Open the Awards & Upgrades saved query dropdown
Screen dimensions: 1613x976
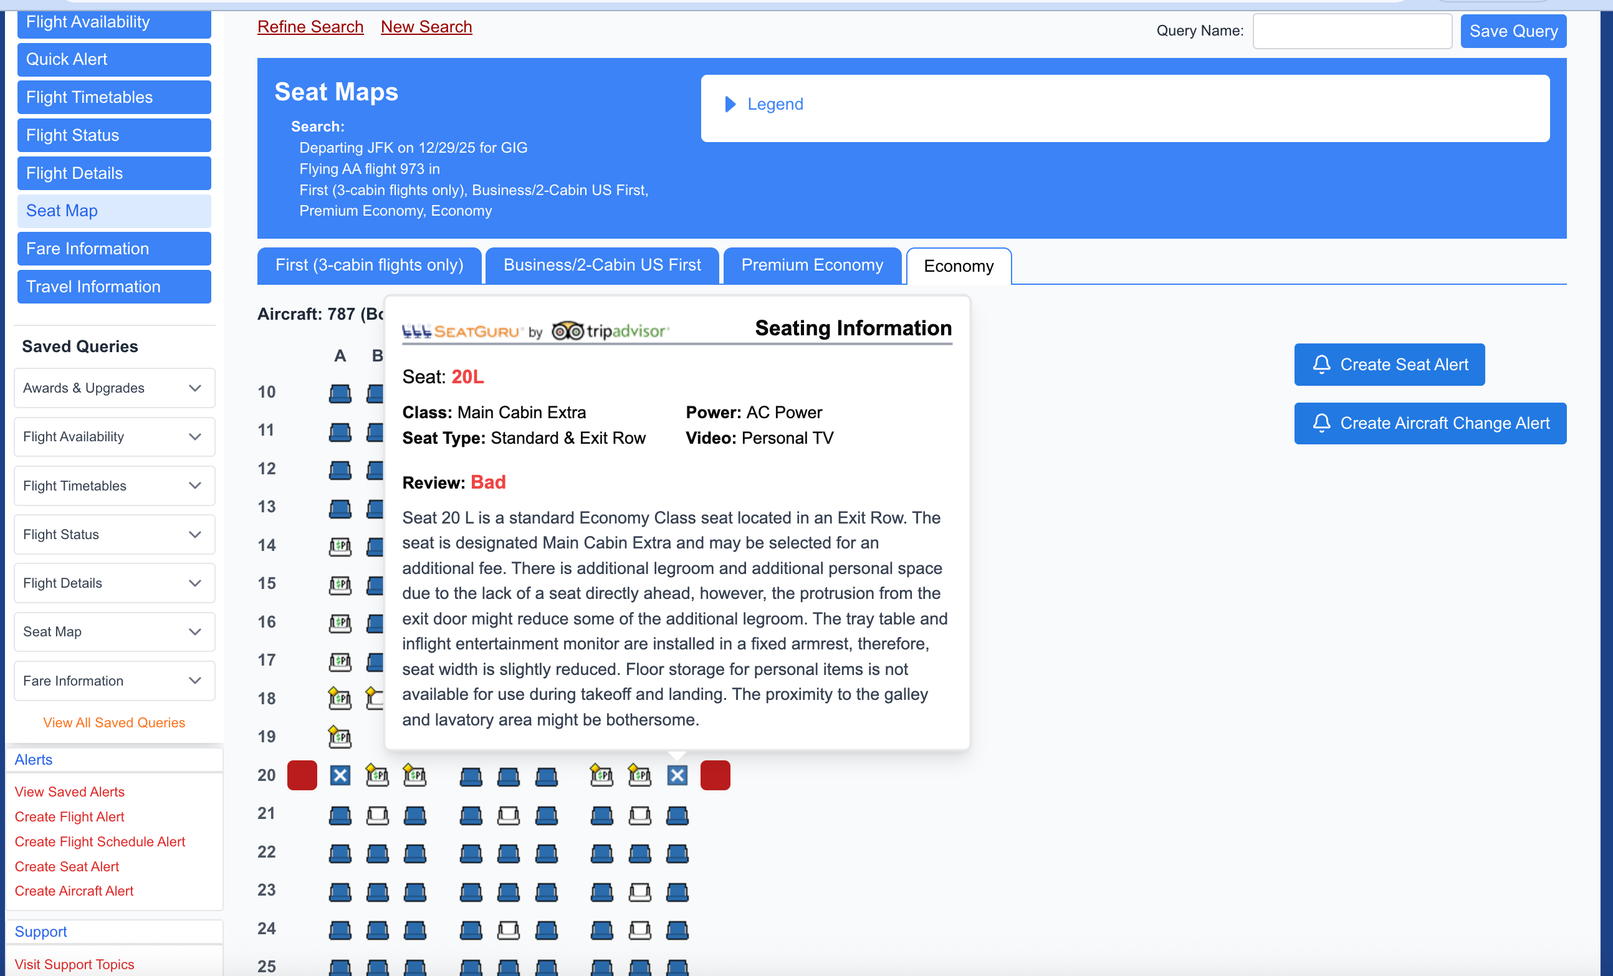click(114, 388)
